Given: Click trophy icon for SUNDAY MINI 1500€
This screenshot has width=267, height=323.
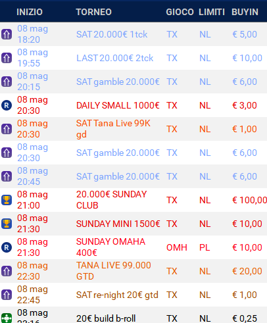Looking at the screenshot, I should point(7,224).
